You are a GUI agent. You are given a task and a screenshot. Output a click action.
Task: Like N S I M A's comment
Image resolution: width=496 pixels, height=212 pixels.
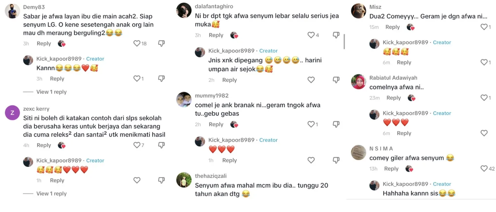pyautogui.click(x=484, y=169)
